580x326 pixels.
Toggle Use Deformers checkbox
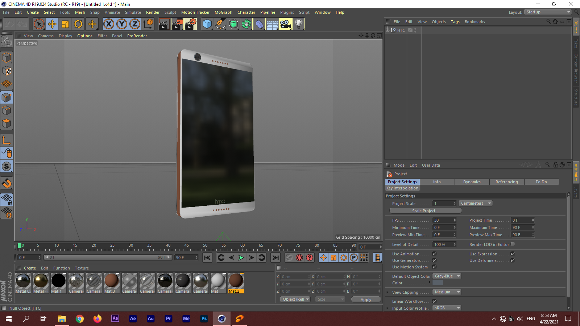pyautogui.click(x=513, y=260)
